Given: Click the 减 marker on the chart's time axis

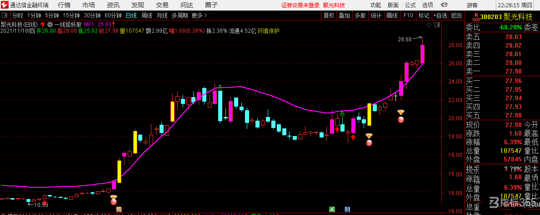Looking at the screenshot, I should (x=332, y=209).
